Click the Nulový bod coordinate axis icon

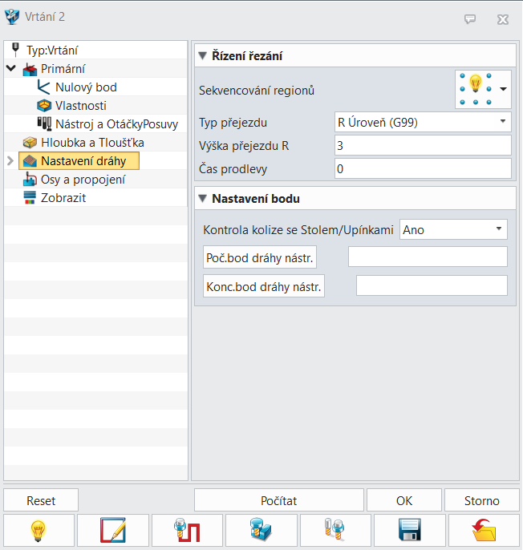coord(43,87)
